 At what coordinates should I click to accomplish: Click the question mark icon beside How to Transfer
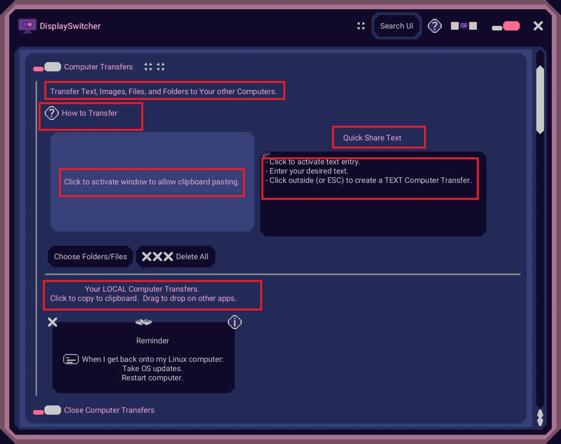tap(52, 113)
